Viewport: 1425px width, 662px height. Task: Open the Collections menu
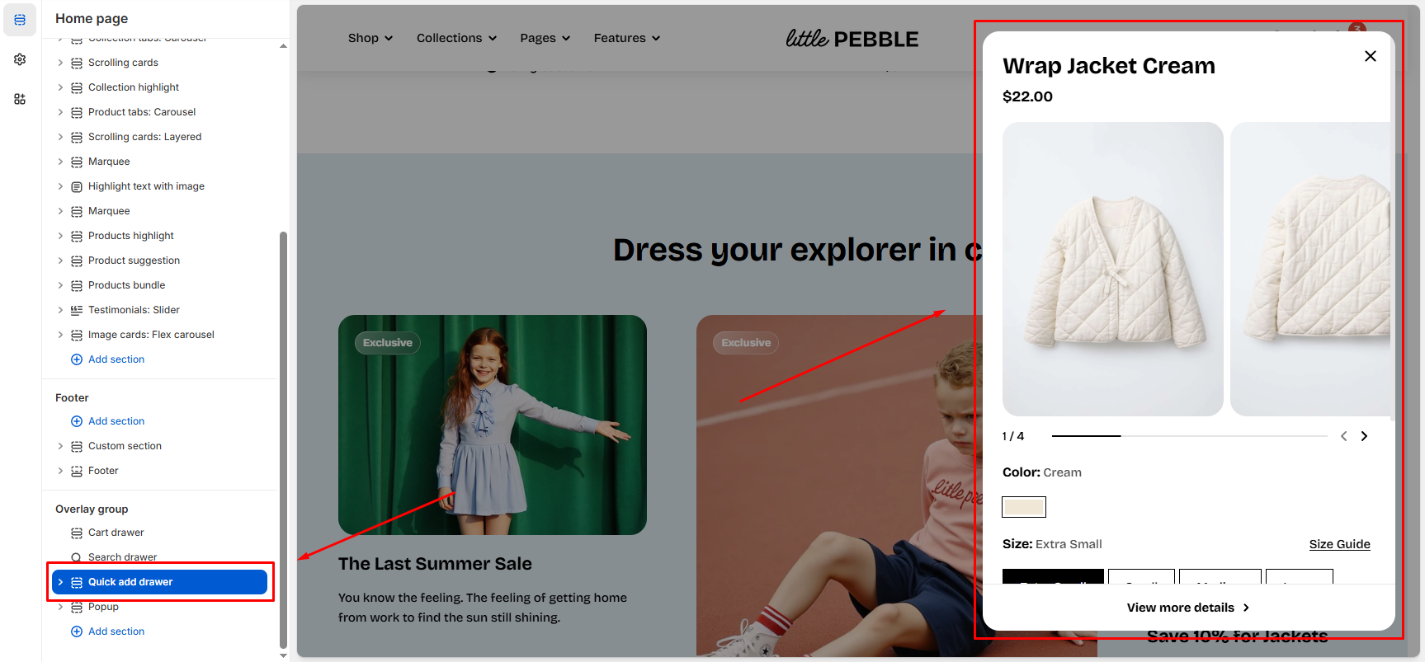tap(456, 38)
